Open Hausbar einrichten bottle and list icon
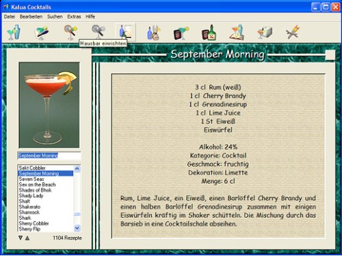The image size is (342, 256). 126,31
